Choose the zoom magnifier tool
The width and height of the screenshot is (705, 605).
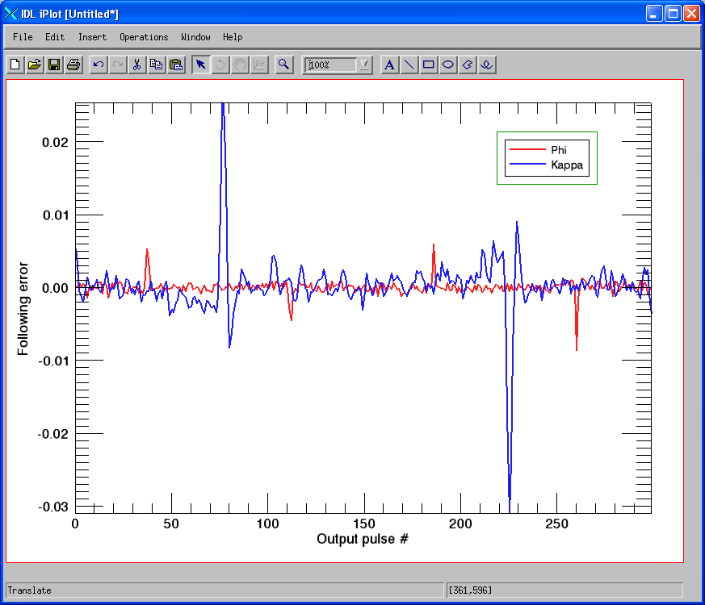[283, 65]
